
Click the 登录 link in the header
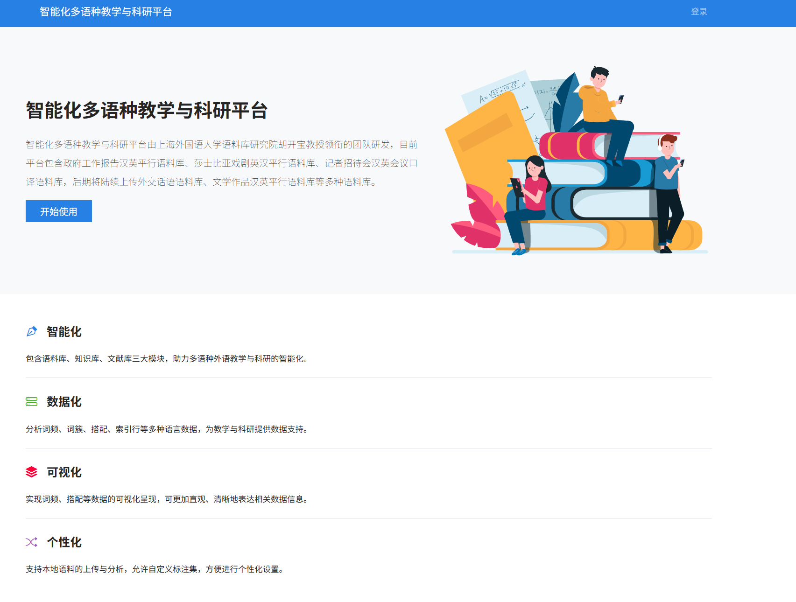click(698, 12)
